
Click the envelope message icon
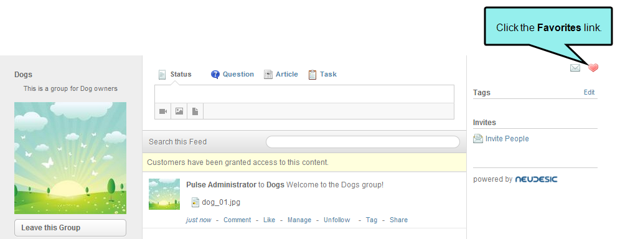pyautogui.click(x=575, y=68)
